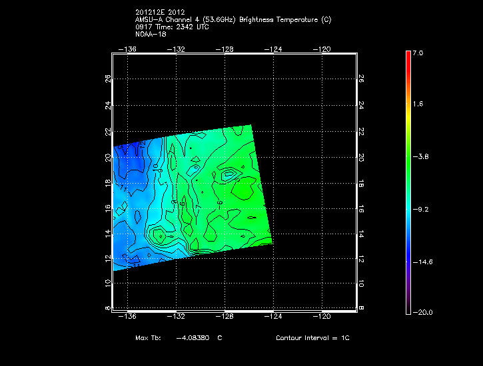
Task: Select the 24 latitude label on left axis
Action: tap(108, 106)
